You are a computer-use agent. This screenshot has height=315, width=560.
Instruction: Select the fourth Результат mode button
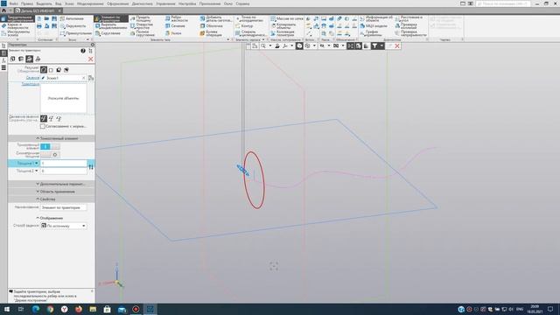pyautogui.click(x=66, y=70)
